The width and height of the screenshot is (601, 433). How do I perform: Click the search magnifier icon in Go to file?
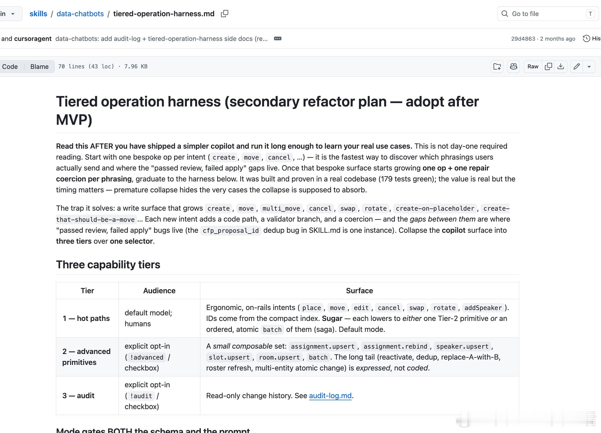coord(505,14)
